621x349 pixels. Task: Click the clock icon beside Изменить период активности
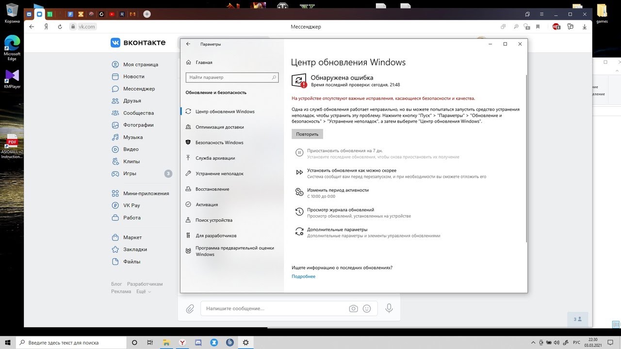tap(299, 192)
